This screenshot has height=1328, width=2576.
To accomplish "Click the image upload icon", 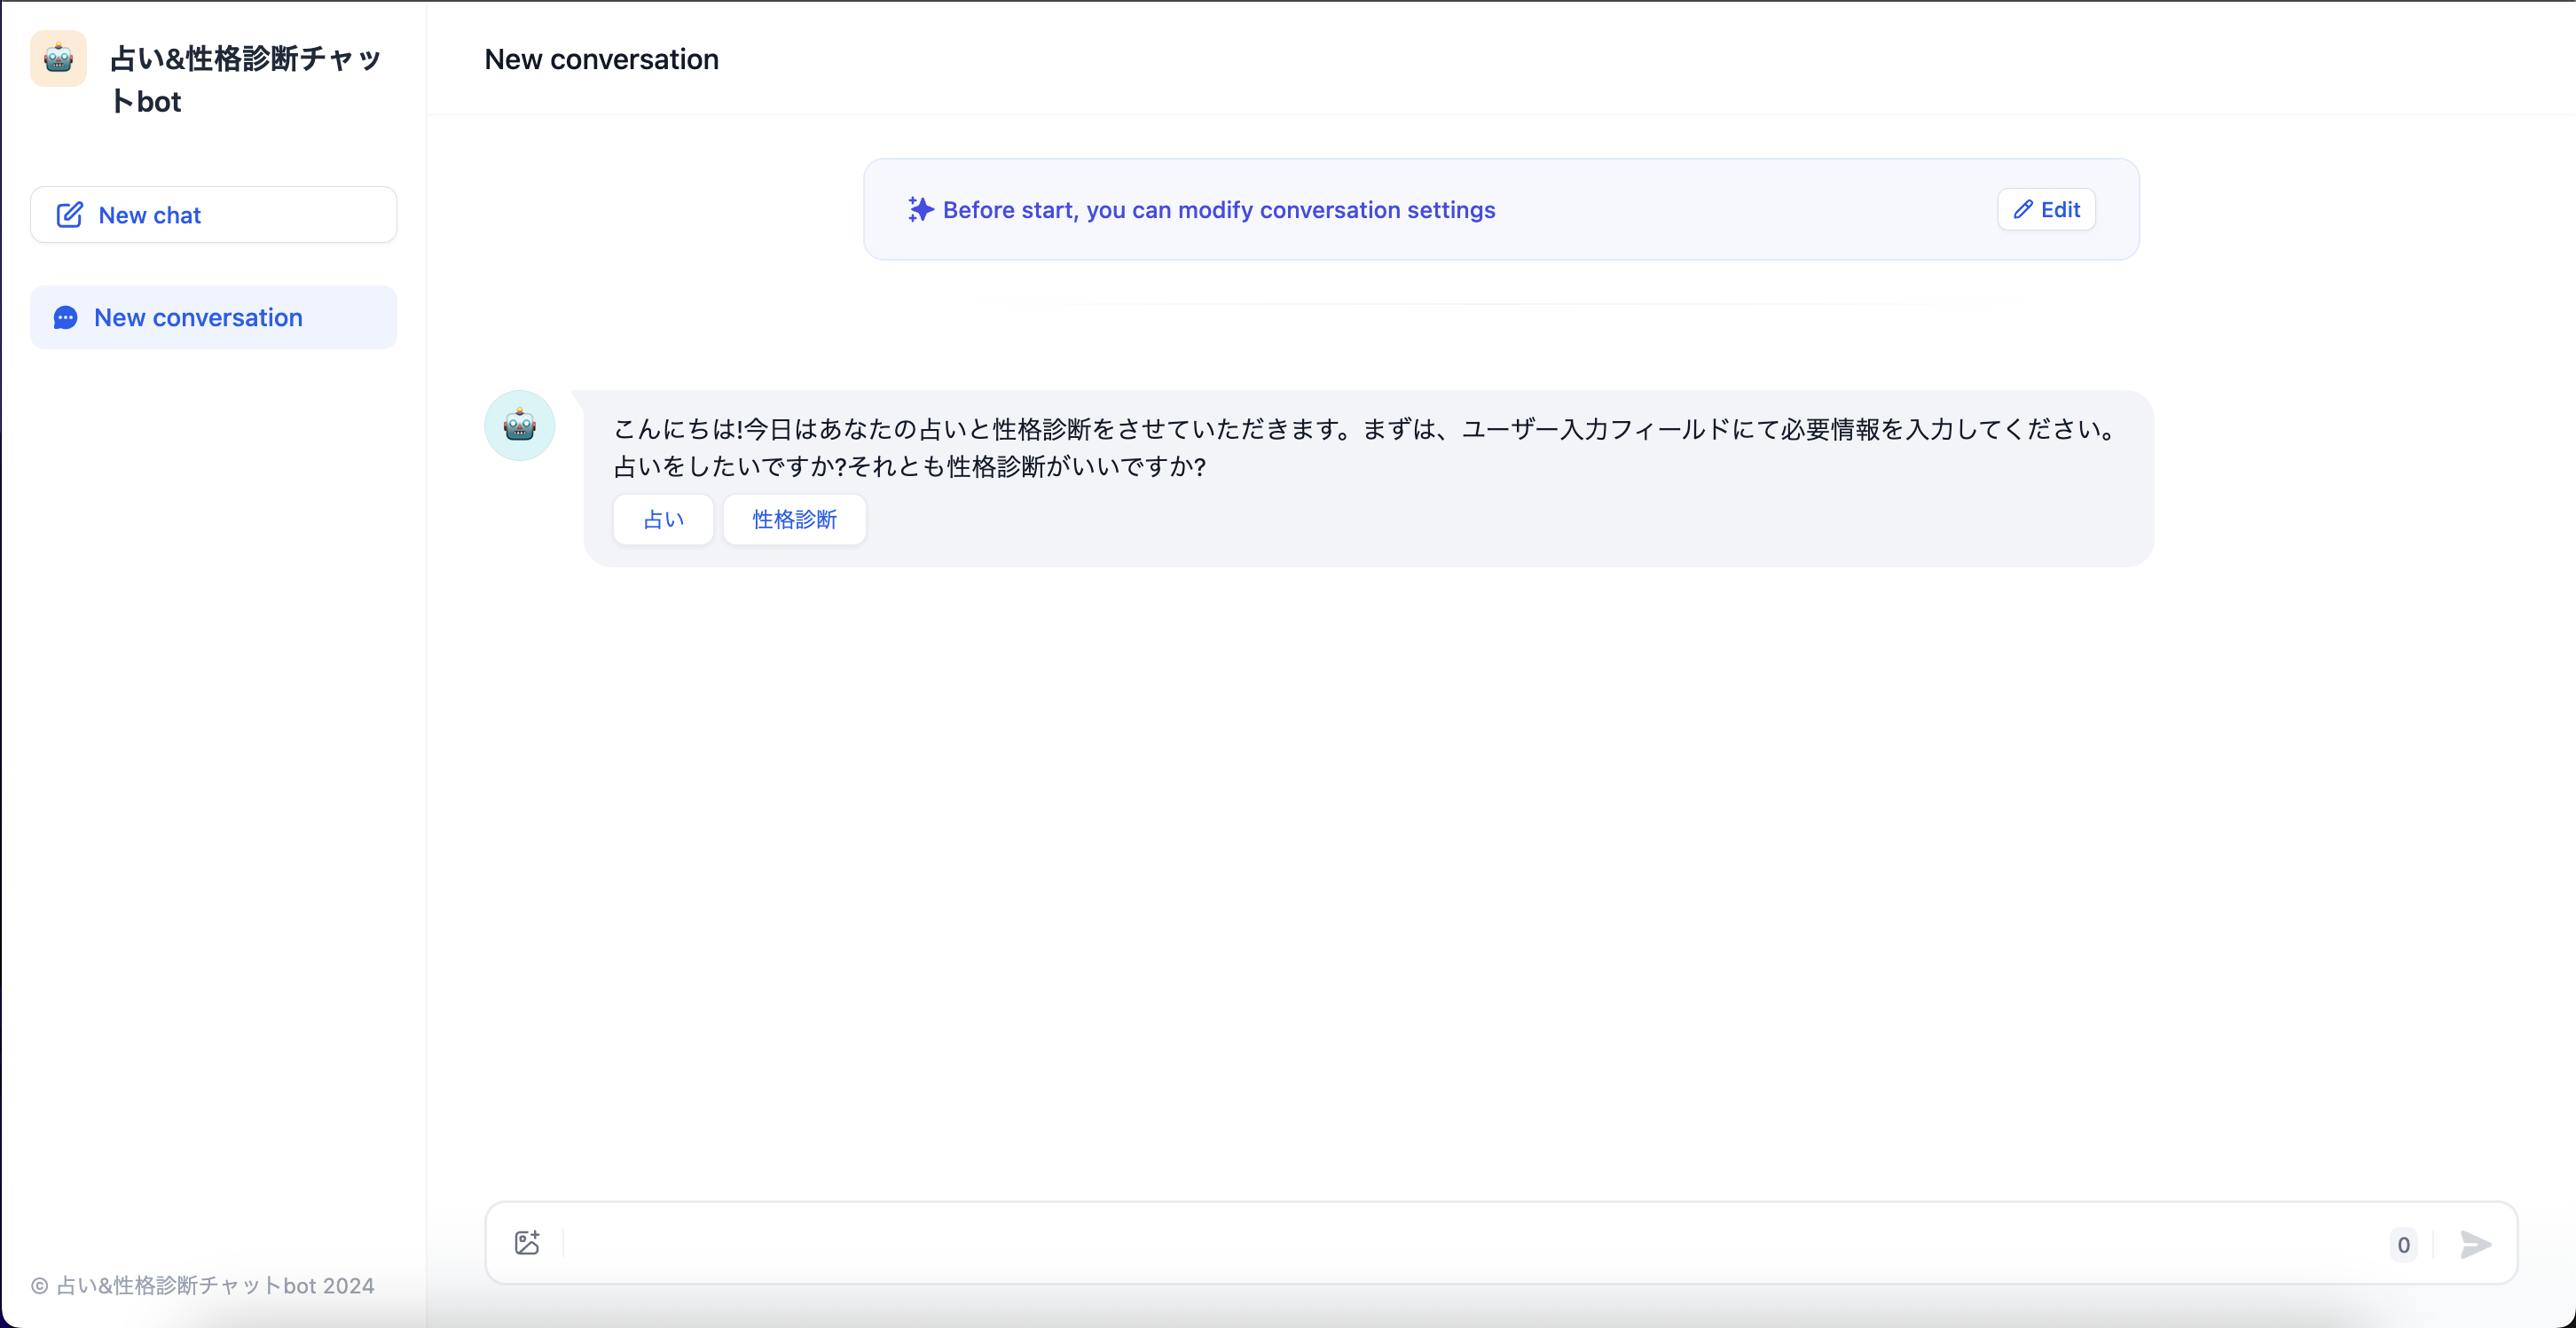I will pos(528,1242).
